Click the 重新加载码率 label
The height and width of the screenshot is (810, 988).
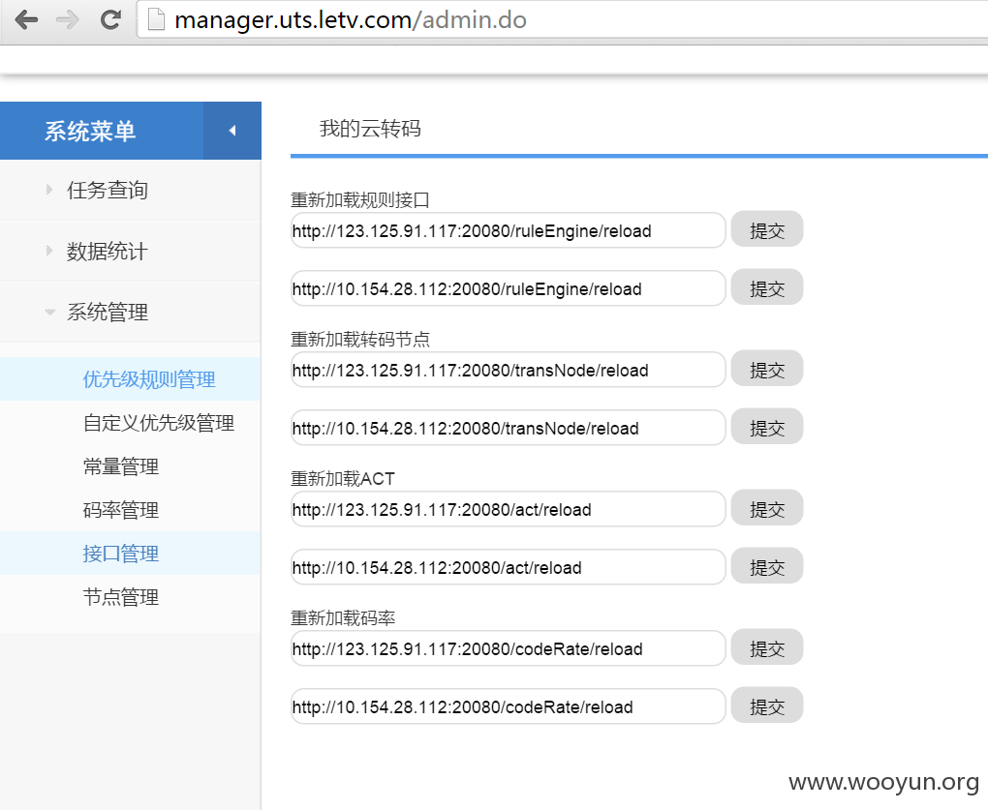pos(343,618)
